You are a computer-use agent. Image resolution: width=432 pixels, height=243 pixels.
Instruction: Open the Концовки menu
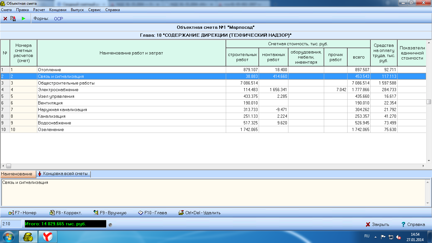58,10
